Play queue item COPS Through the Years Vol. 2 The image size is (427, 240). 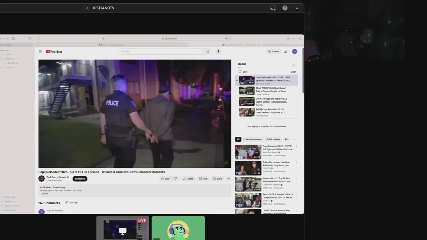pyautogui.click(x=267, y=102)
